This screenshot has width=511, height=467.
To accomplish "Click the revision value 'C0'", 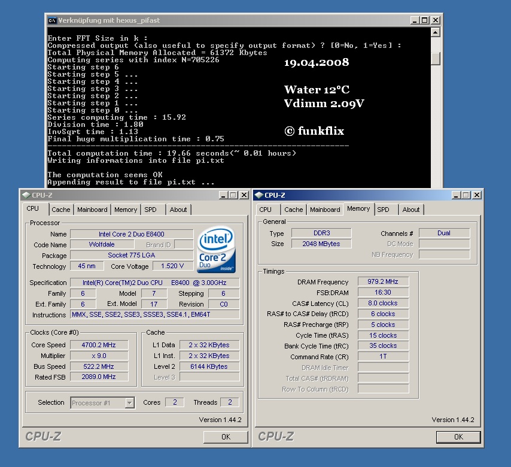I will pos(224,304).
